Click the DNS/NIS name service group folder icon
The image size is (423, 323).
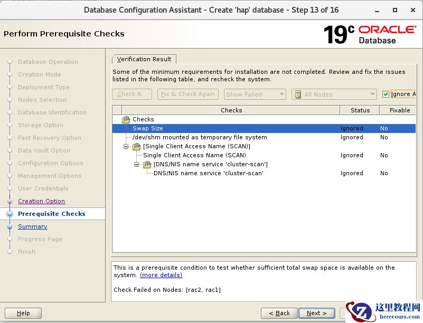(x=147, y=165)
